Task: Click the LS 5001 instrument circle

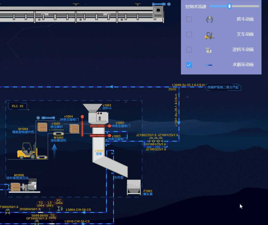Action: pyautogui.click(x=50, y=204)
